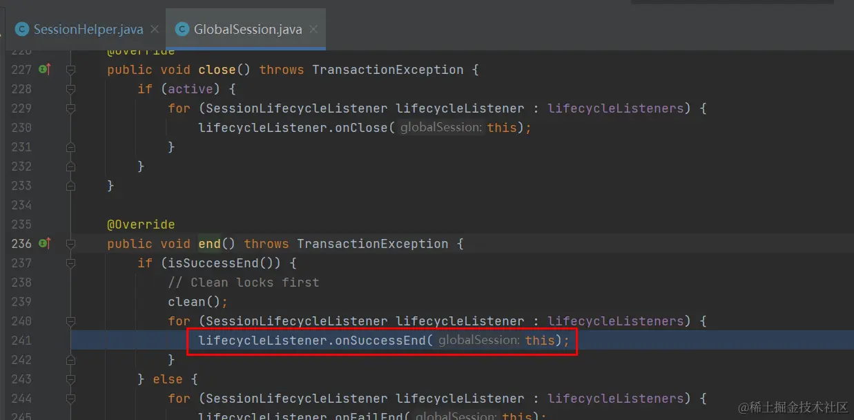Collapse the close() method at line 227
The width and height of the screenshot is (854, 420).
click(70, 70)
